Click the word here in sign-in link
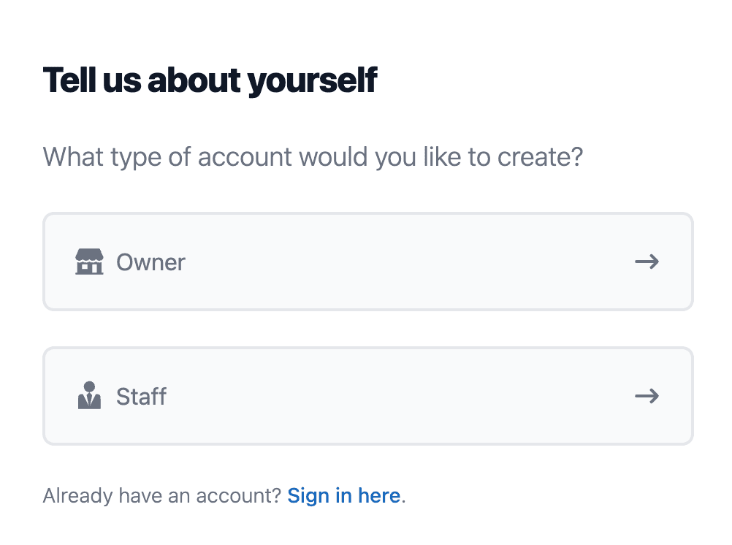The height and width of the screenshot is (545, 732). [x=379, y=495]
